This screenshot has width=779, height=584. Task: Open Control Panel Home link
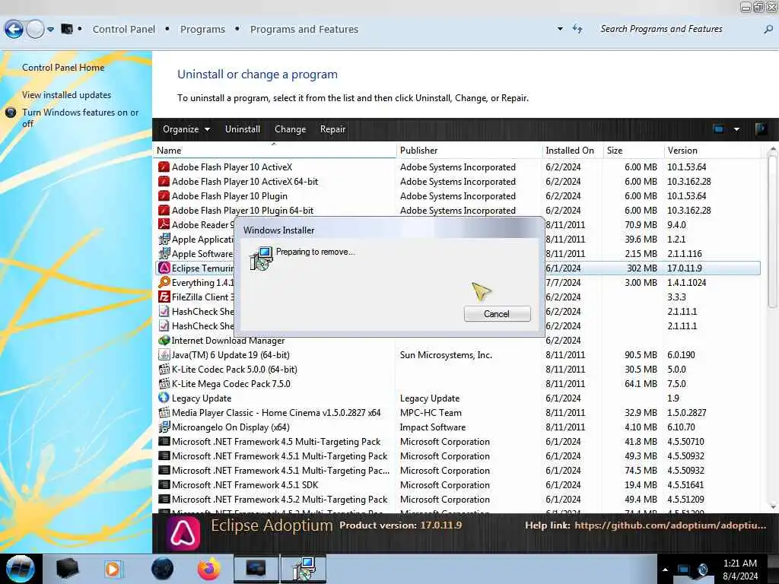[x=63, y=68]
